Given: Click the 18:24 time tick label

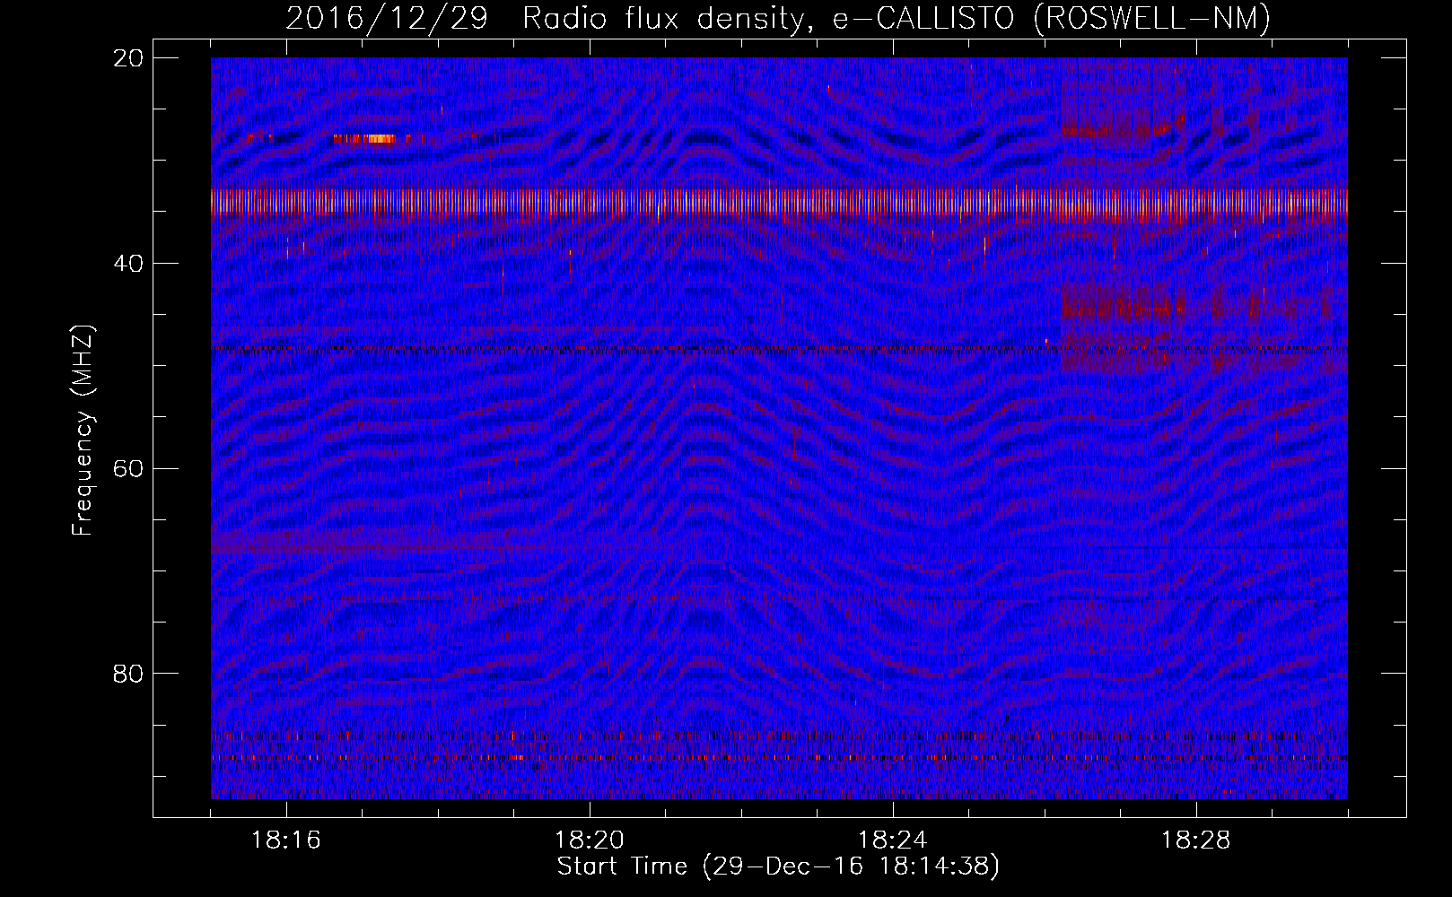Looking at the screenshot, I should [893, 840].
